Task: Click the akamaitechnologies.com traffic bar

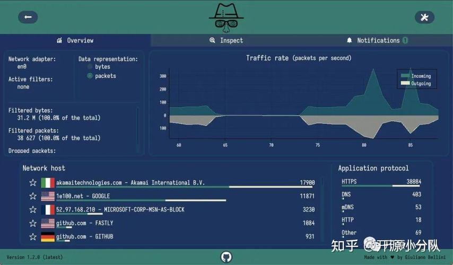Action: tap(185, 187)
